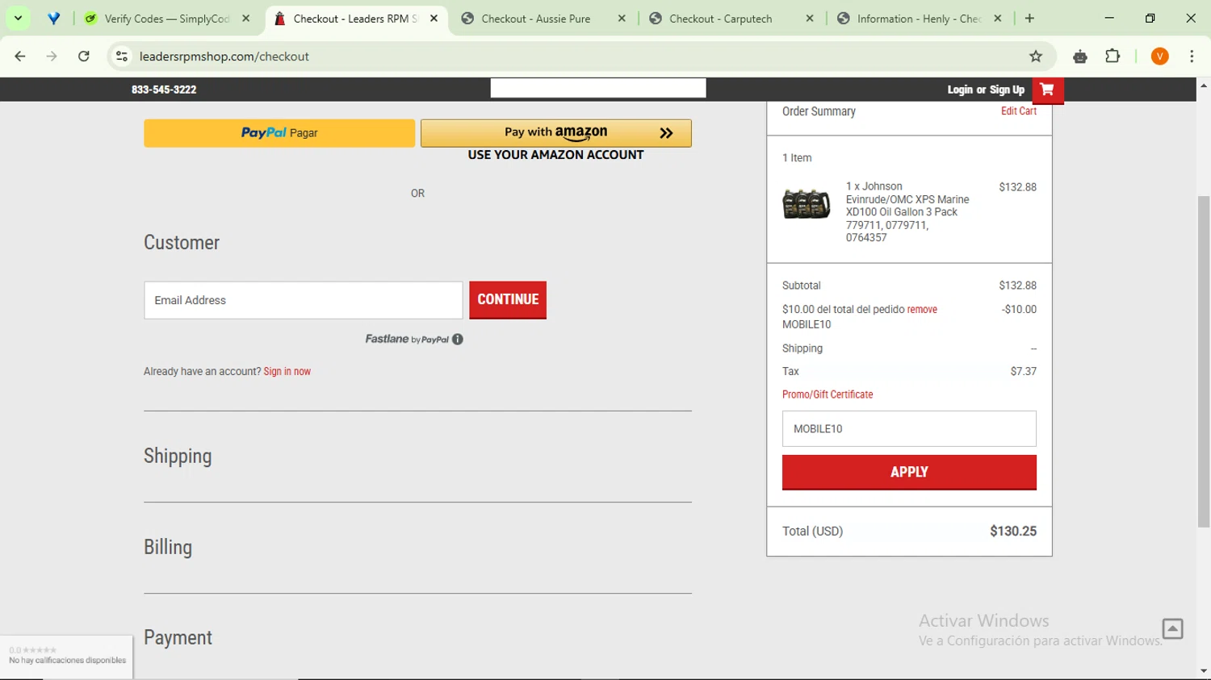Image resolution: width=1211 pixels, height=680 pixels.
Task: Click the Email Address field
Action: pos(304,300)
